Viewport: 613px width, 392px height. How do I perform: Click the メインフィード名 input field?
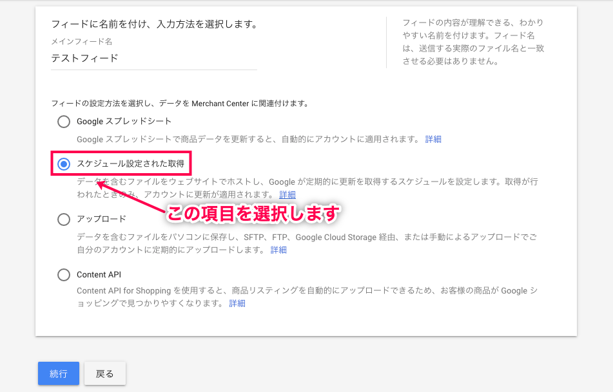point(154,59)
